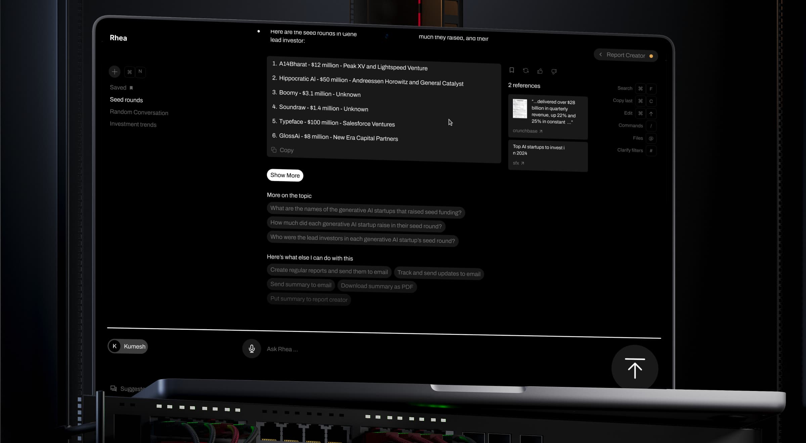Choose Track and send updates to email
The width and height of the screenshot is (806, 443).
tap(439, 273)
